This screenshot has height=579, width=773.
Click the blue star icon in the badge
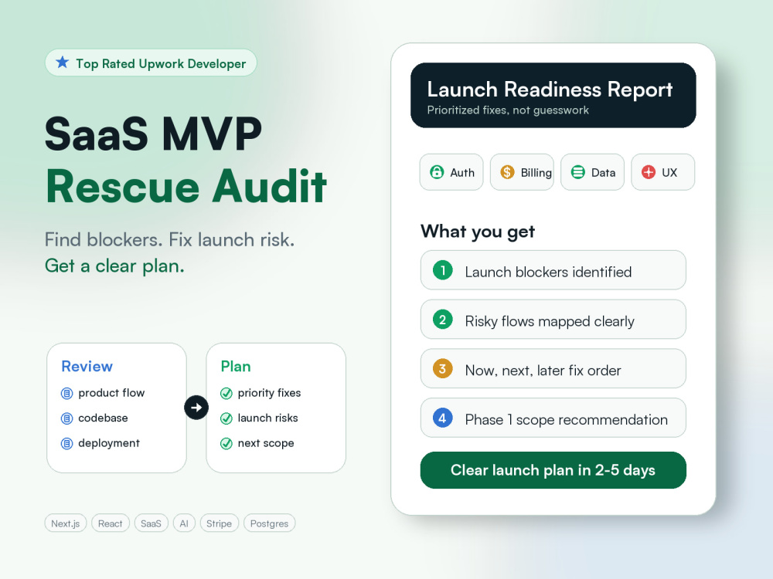[x=62, y=63]
